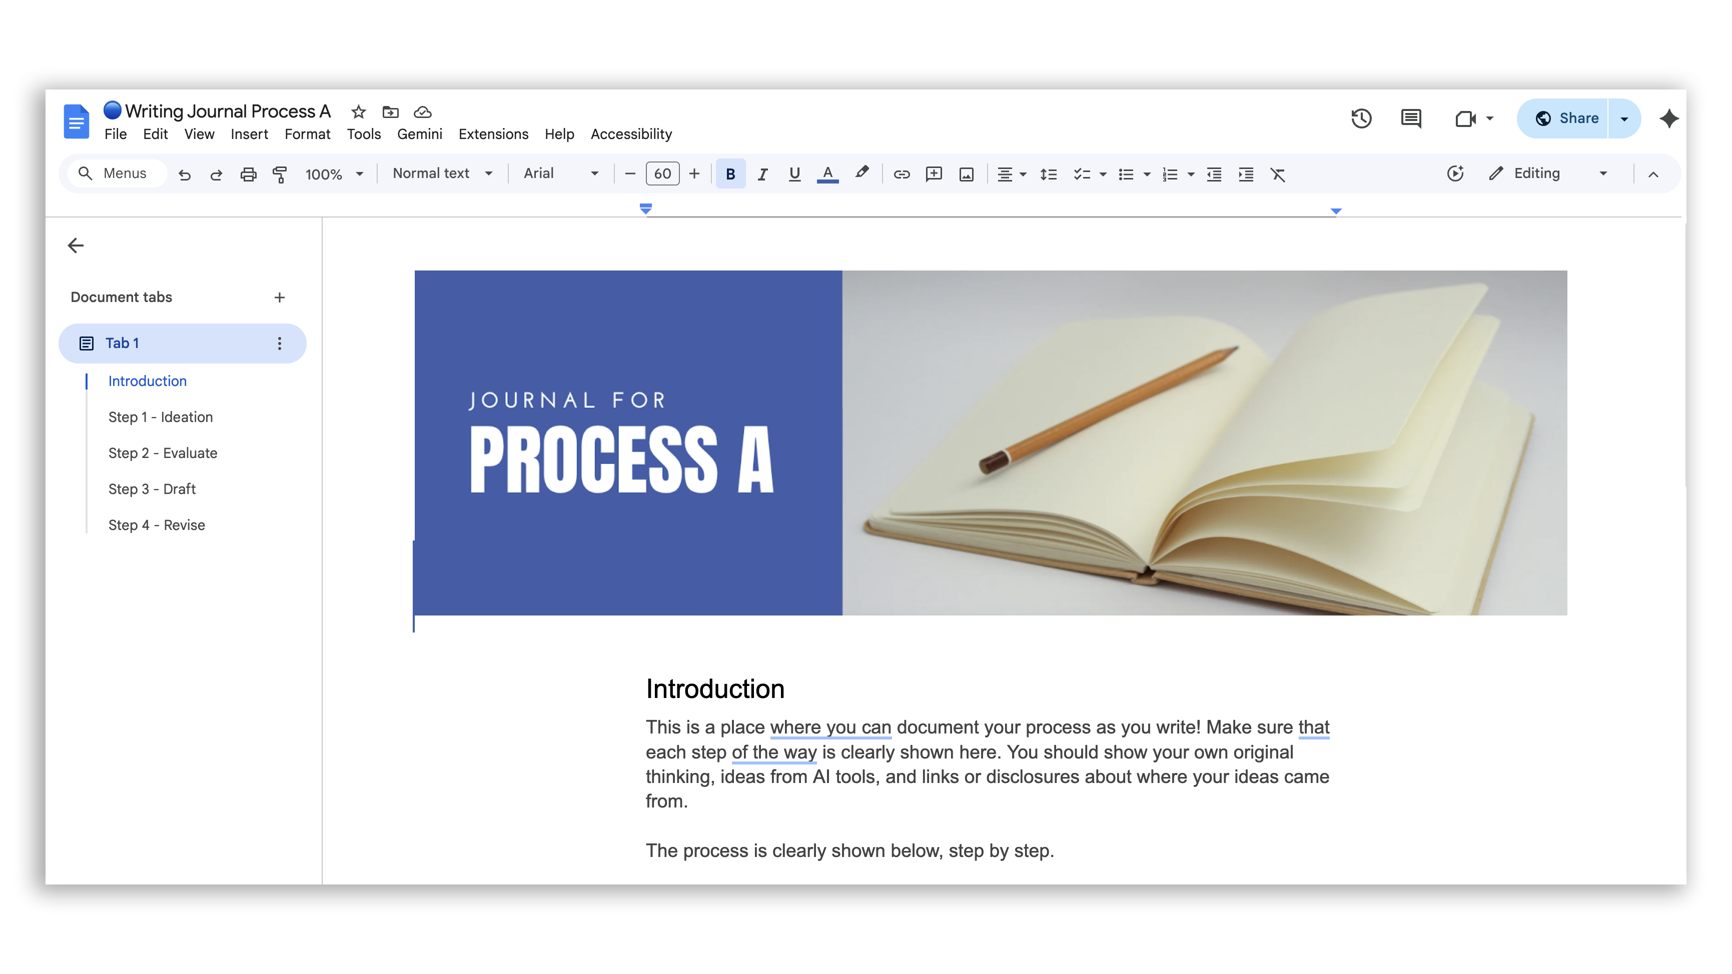Jump to Step 2 - Evaluate heading

click(x=162, y=452)
